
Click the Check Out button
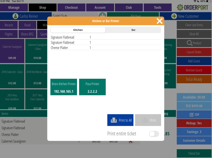[194, 153]
